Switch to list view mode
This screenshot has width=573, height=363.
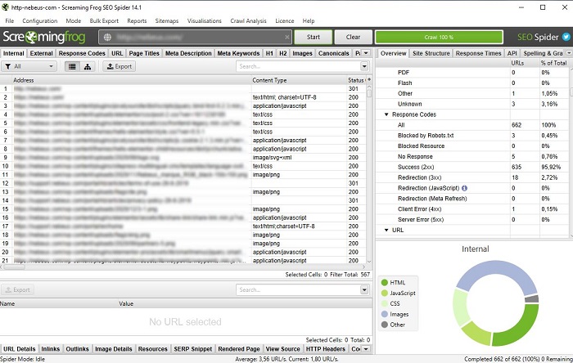click(x=72, y=66)
